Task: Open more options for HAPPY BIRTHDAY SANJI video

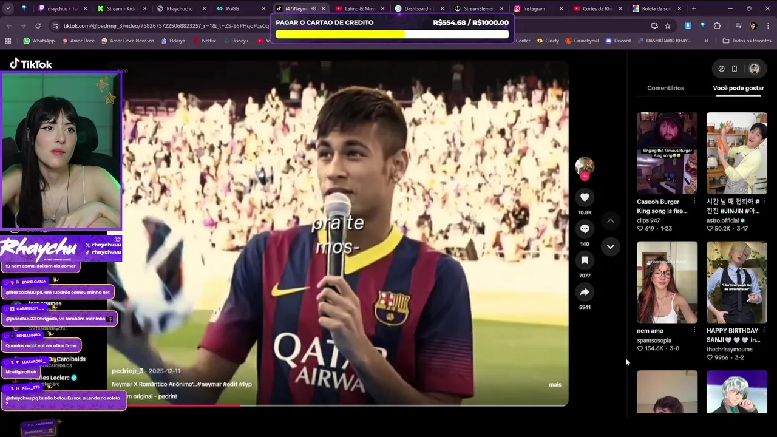Action: [764, 330]
